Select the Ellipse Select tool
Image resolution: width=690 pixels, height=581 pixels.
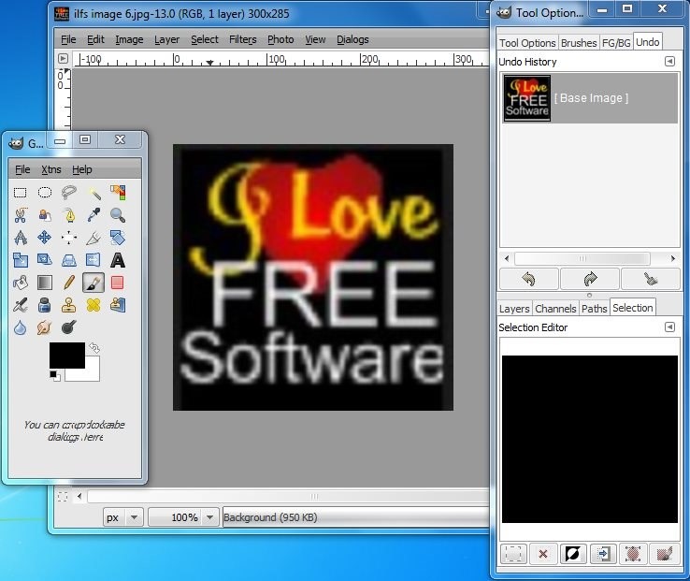[45, 193]
